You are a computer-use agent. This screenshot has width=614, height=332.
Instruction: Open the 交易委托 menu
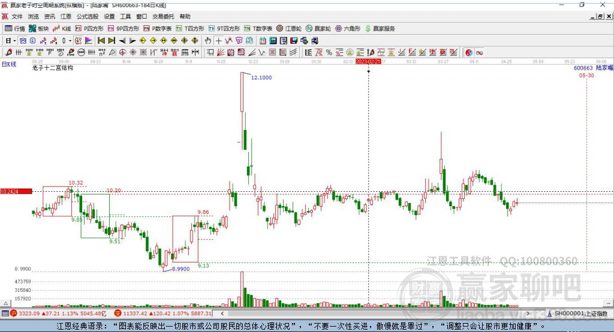[163, 16]
